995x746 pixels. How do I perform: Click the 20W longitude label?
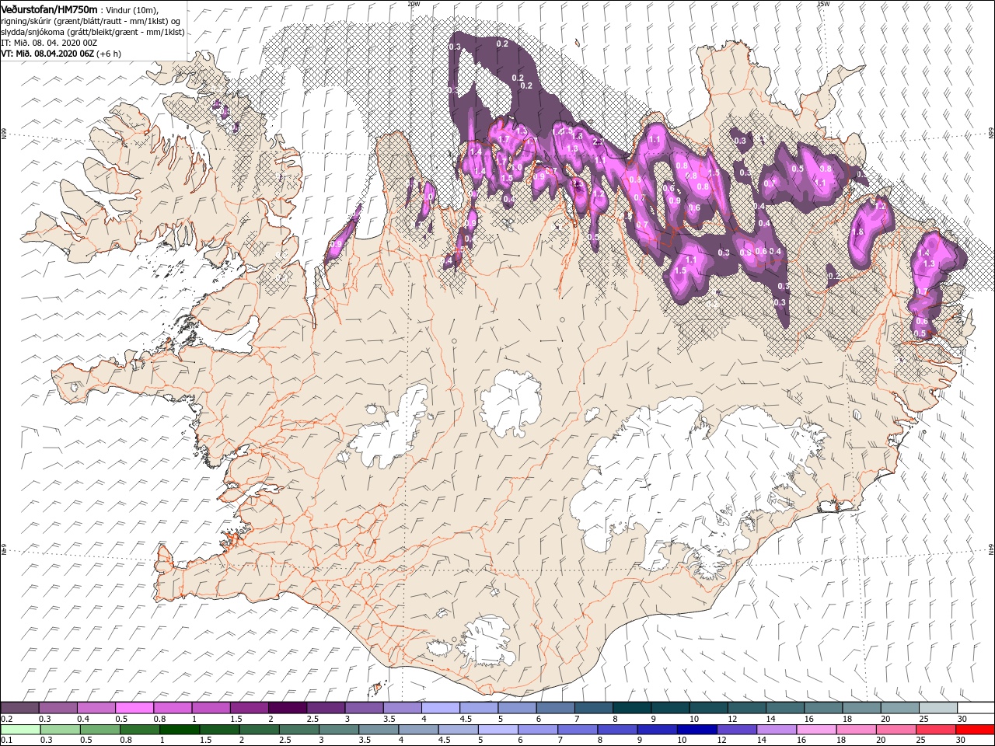click(413, 3)
